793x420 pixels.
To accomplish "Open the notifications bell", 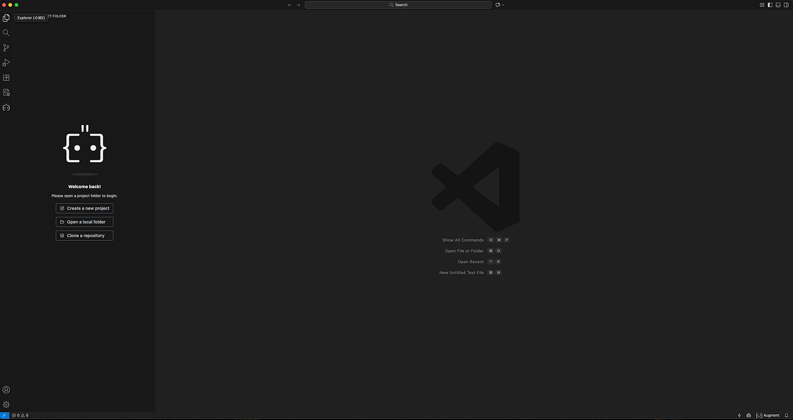I will pyautogui.click(x=786, y=415).
